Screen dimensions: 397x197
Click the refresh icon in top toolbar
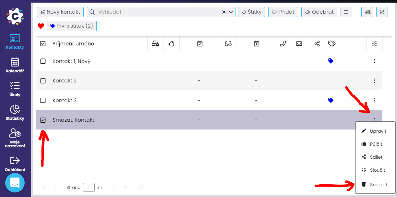pos(382,12)
